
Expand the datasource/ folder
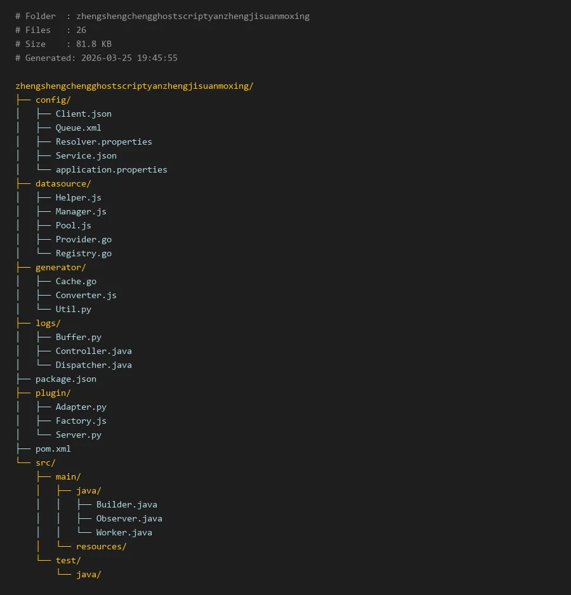tap(63, 183)
